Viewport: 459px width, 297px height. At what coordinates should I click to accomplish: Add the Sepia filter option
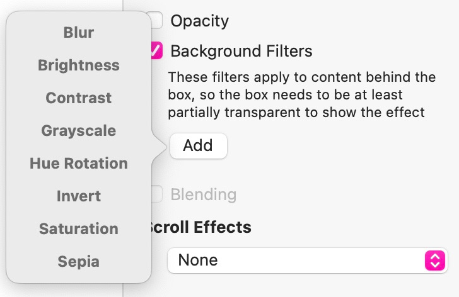(79, 262)
